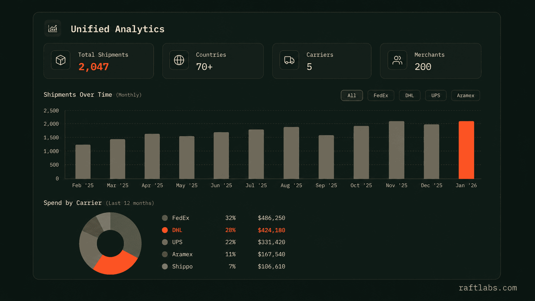Click the 28% DHL share

point(230,230)
